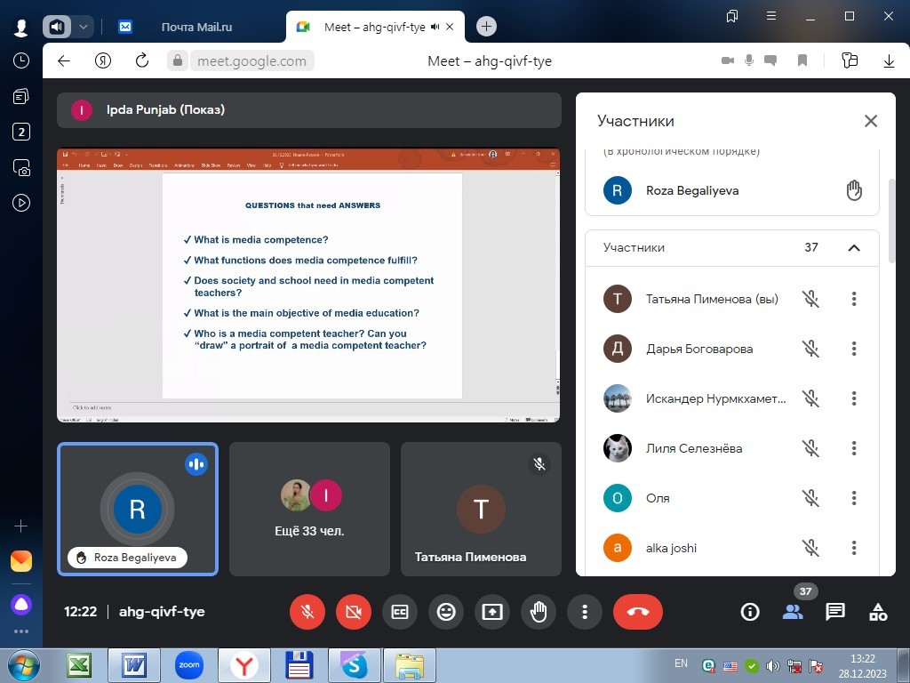Open more options three-dot menu in call bar
The width and height of the screenshot is (910, 683).
pos(585,612)
